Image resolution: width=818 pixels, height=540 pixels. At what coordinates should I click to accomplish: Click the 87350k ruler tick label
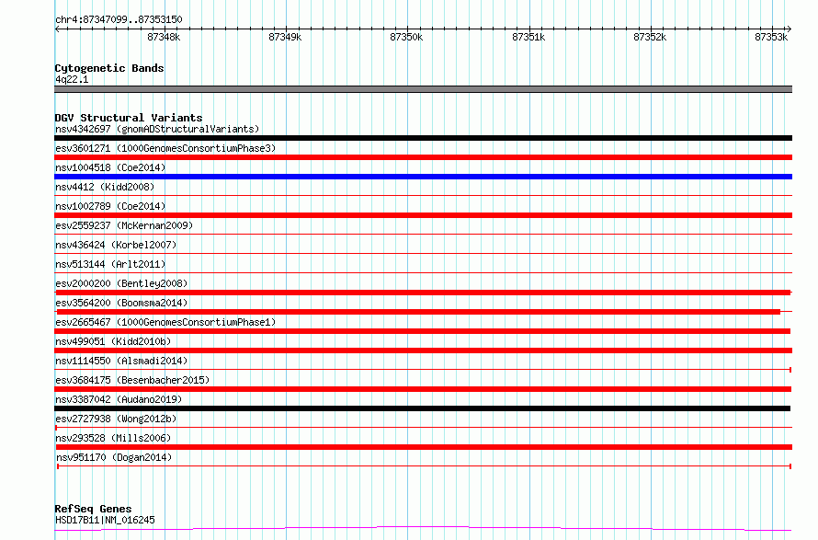coord(406,37)
